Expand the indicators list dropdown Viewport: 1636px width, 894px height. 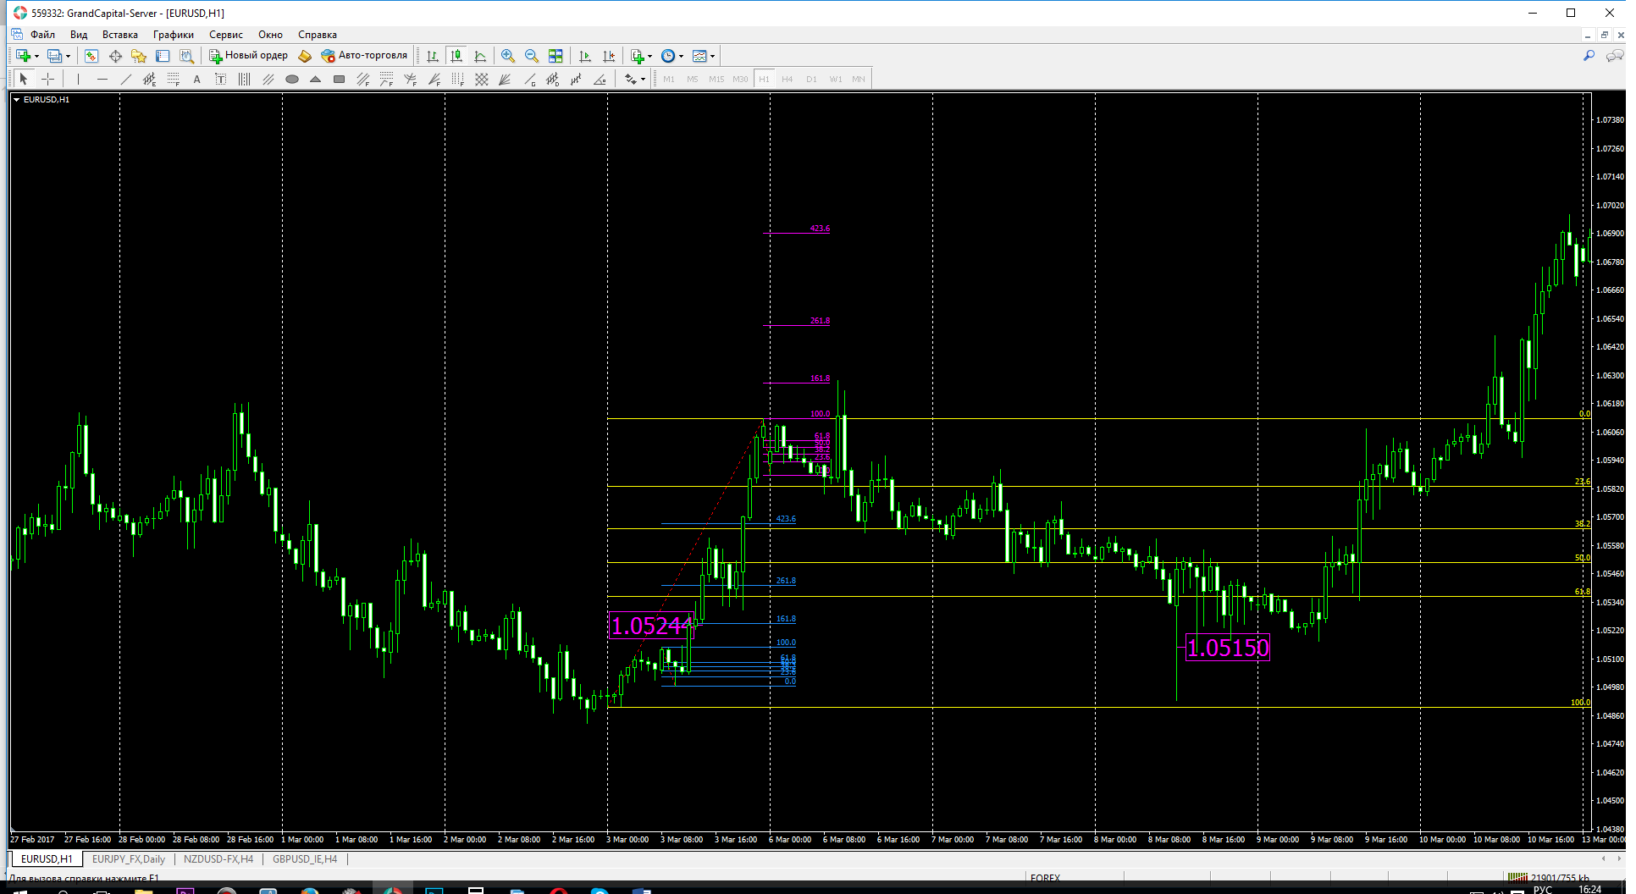[x=649, y=57]
